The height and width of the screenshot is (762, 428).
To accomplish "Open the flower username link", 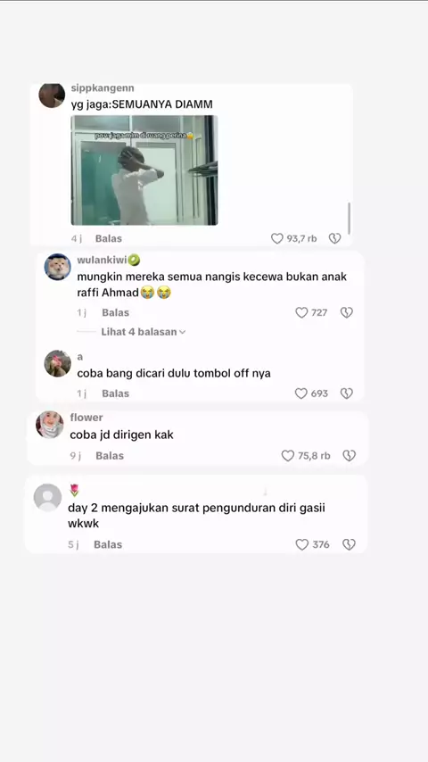I will coord(86,418).
